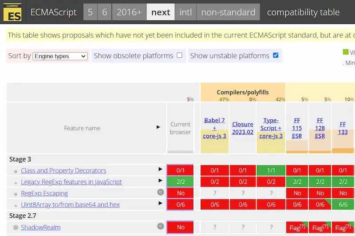This screenshot has width=355, height=236.
Task: Click the Stage 2.7 section heading
Action: coord(23,216)
